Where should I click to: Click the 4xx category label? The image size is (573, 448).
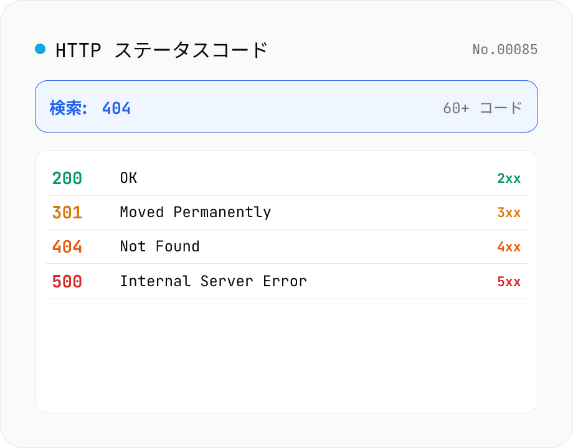(509, 247)
